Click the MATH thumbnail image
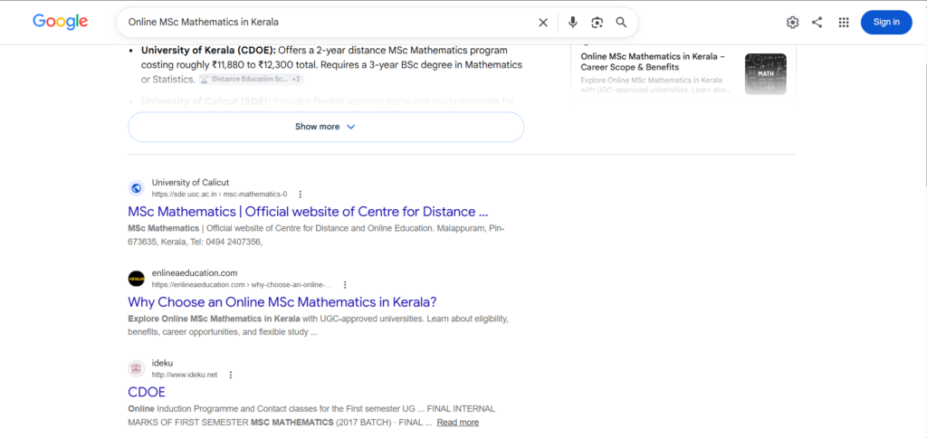The image size is (927, 438). click(766, 74)
